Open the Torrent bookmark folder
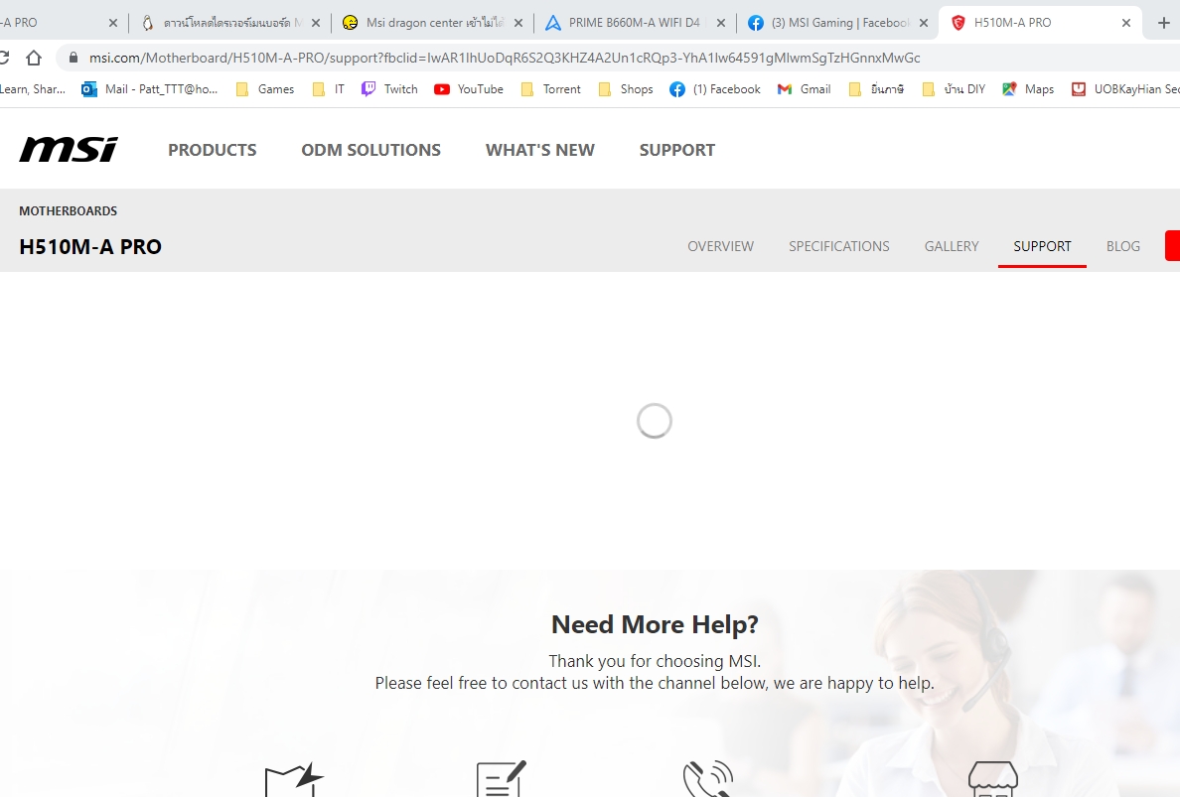 (x=551, y=88)
